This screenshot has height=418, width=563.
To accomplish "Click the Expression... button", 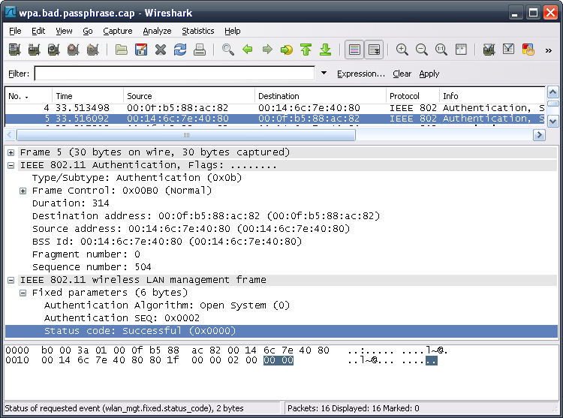I will point(360,74).
